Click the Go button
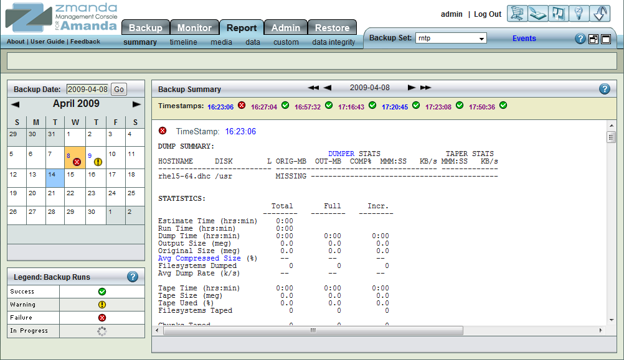This screenshot has width=624, height=360. (x=119, y=90)
